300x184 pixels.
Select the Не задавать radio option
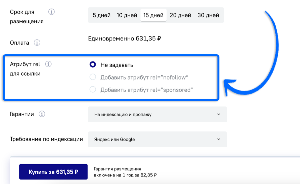93,65
